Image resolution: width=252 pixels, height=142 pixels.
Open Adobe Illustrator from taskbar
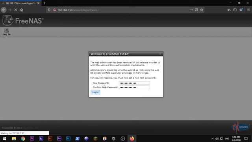tap(50, 138)
